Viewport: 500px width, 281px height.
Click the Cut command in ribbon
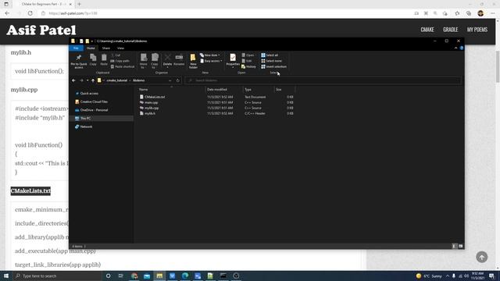pyautogui.click(x=116, y=55)
